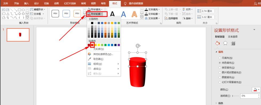
Task: Apply the blue A WordArt style
Action: [x=123, y=14]
